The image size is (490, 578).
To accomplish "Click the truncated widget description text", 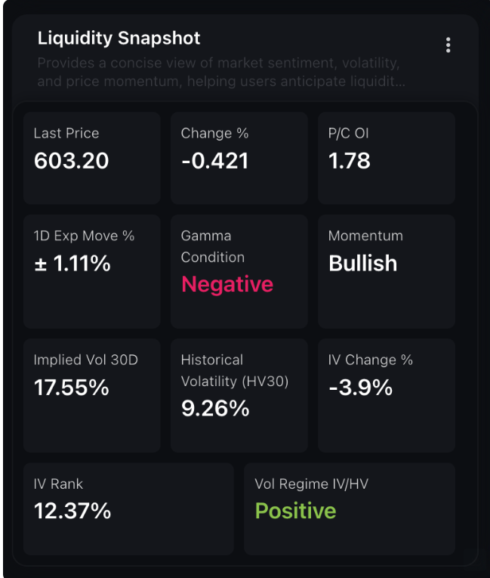I will pyautogui.click(x=220, y=73).
